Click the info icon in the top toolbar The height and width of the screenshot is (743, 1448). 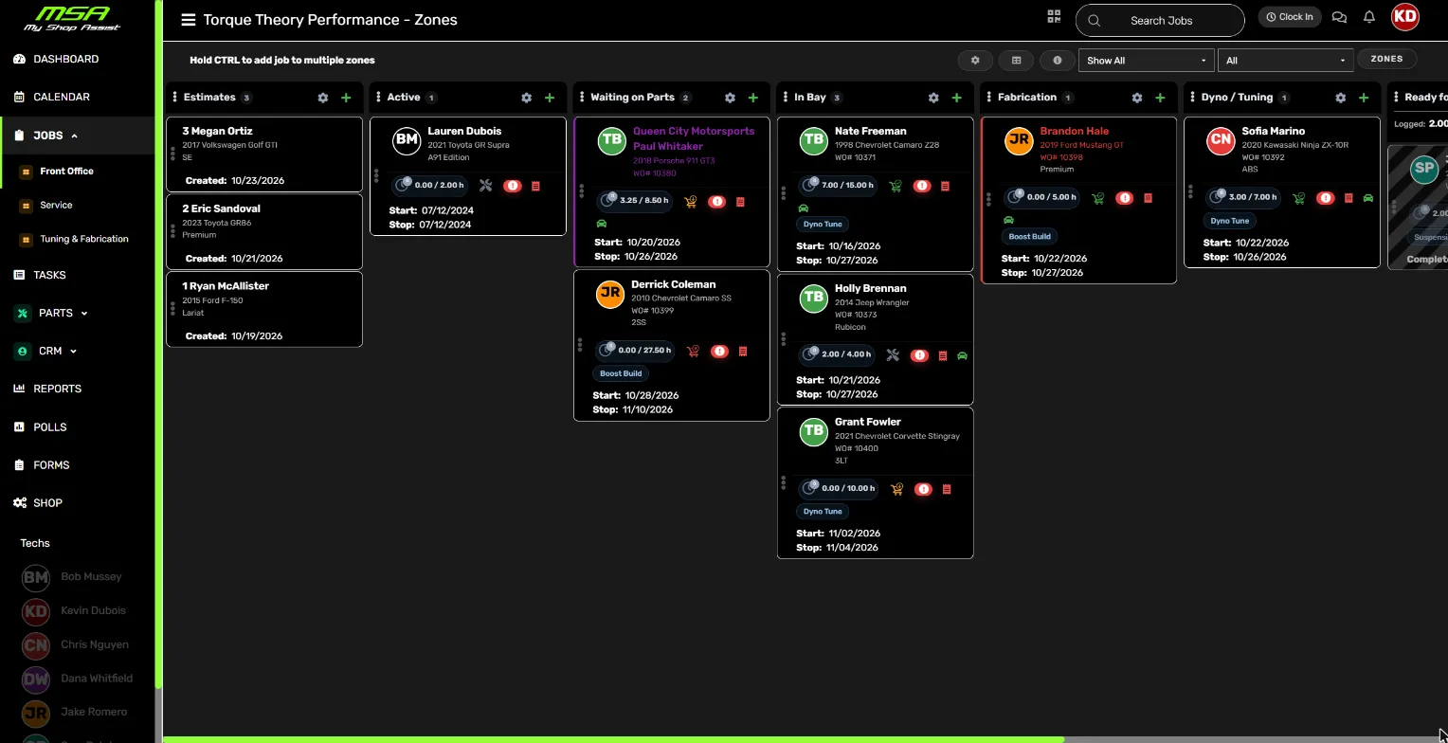pos(1058,60)
